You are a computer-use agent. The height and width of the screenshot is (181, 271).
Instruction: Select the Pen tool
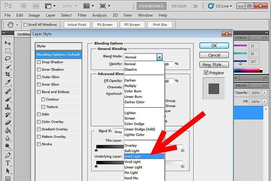[x=8, y=155]
